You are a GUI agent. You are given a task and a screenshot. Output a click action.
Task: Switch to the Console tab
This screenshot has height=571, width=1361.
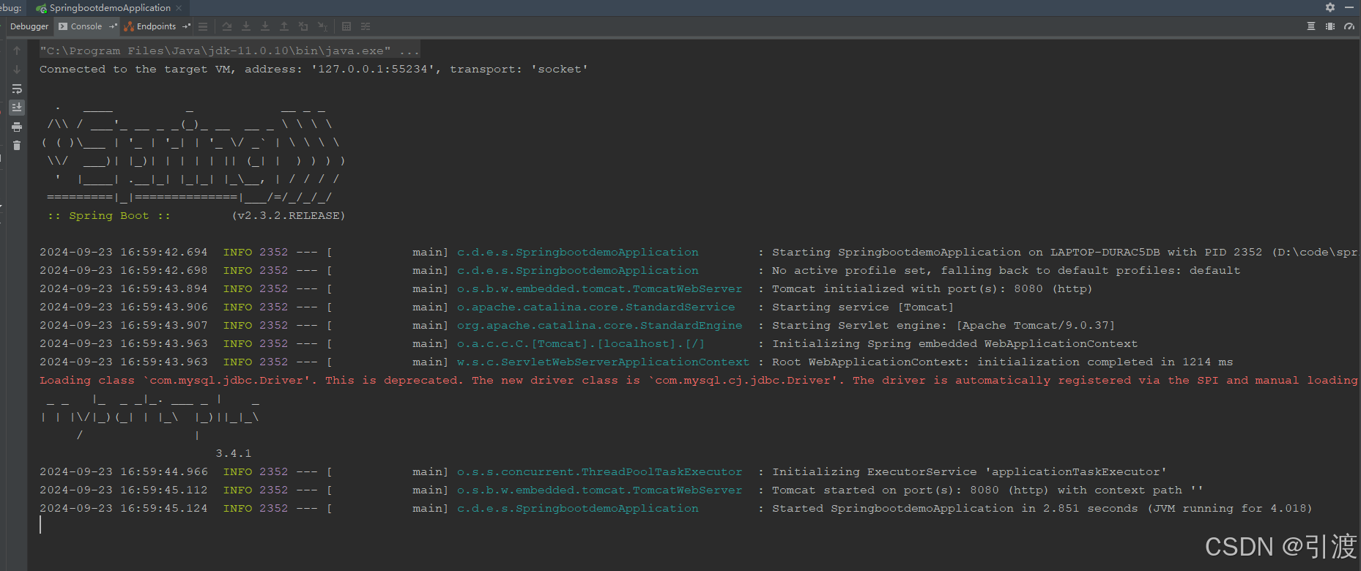coord(86,26)
